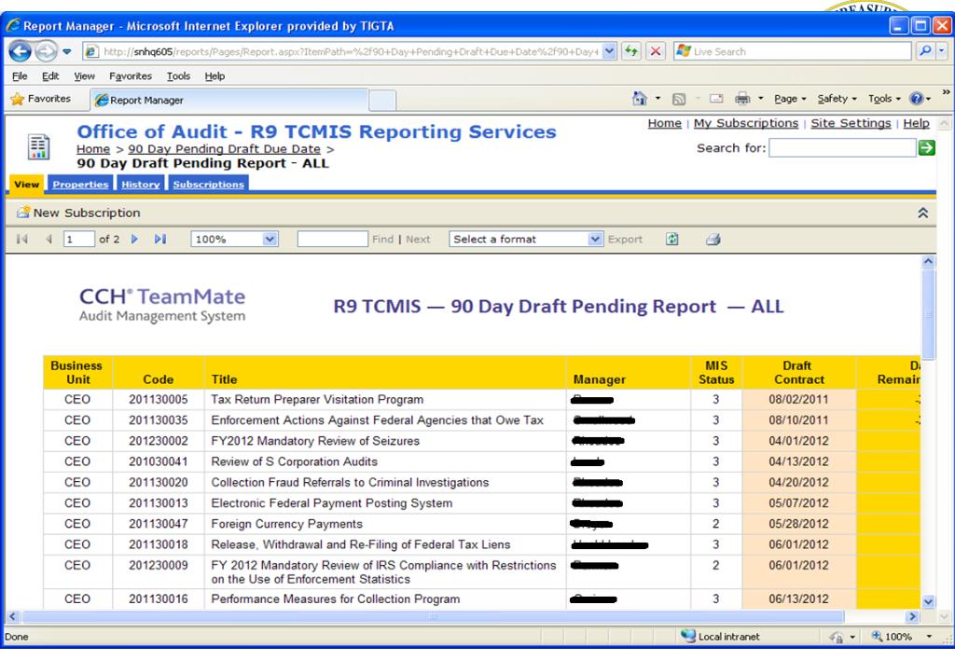Viewport: 955px width, 660px height.
Task: Expand the address bar history dropdown
Action: click(x=609, y=52)
